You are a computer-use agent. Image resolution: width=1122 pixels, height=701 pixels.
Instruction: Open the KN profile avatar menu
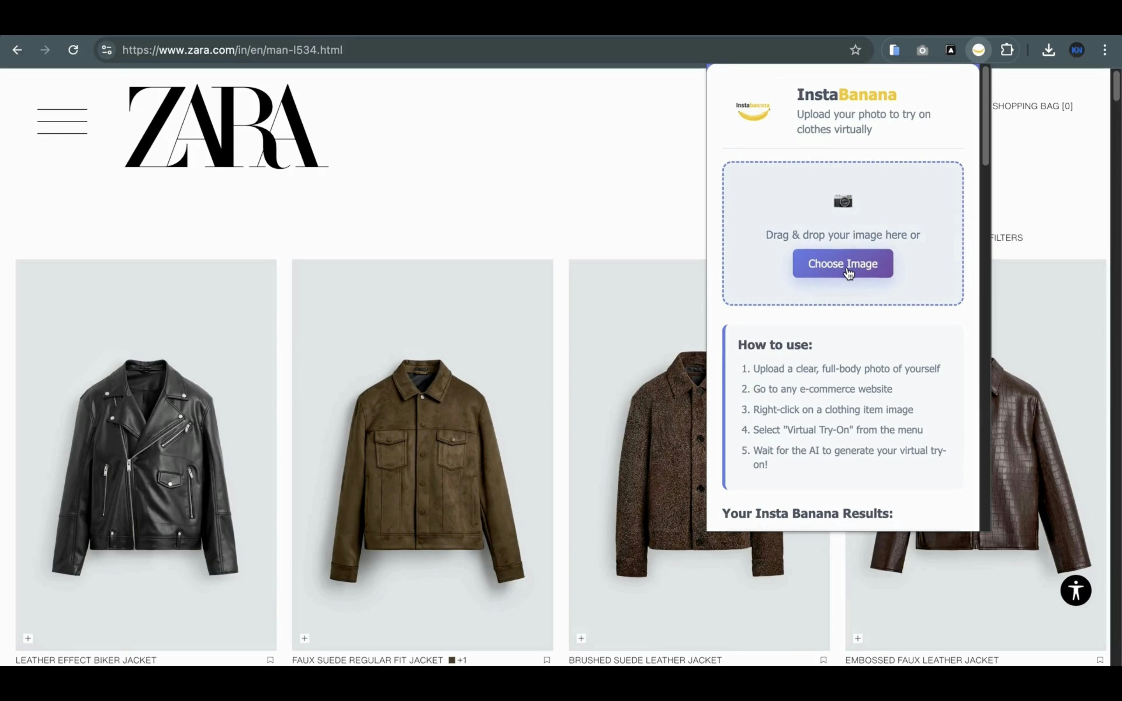(1076, 50)
